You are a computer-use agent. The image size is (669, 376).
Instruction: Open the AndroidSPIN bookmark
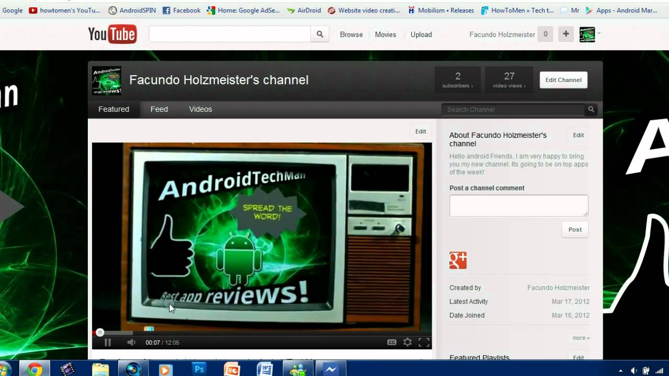click(x=132, y=10)
